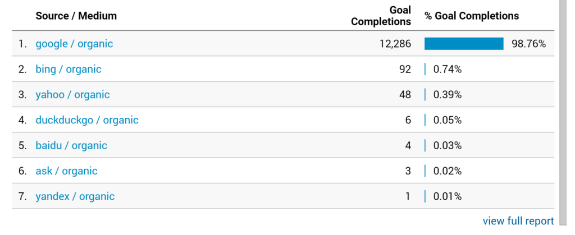
Task: Select the yandex / organic link
Action: 75,196
